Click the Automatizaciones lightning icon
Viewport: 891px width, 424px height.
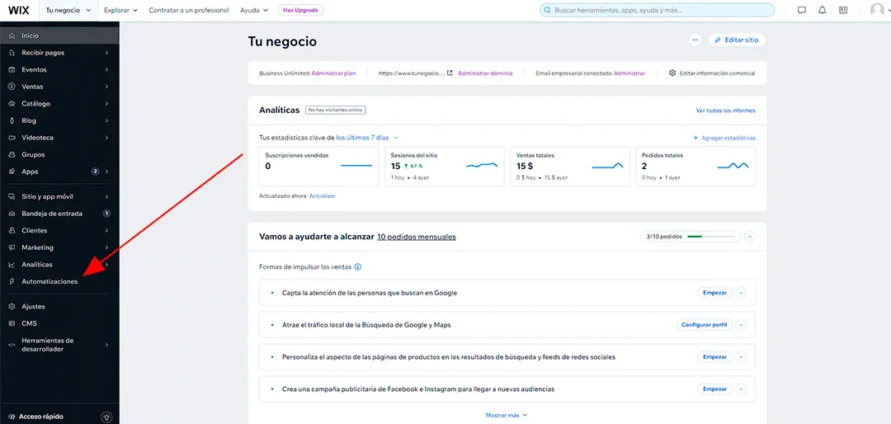12,282
